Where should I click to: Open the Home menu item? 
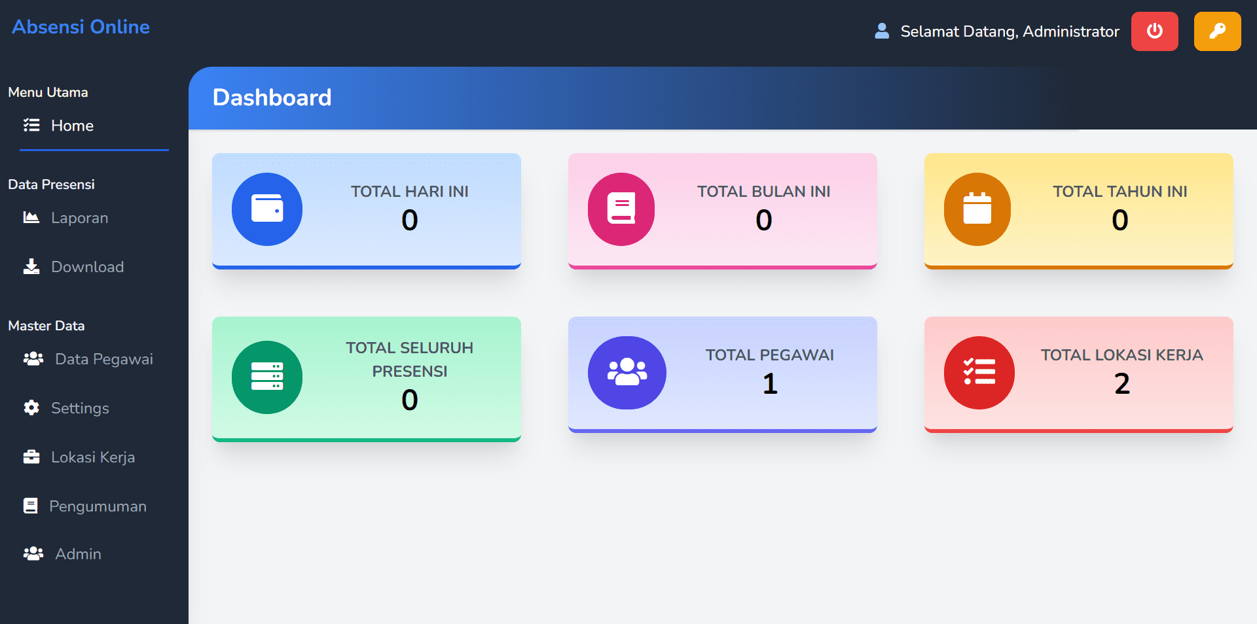point(72,126)
